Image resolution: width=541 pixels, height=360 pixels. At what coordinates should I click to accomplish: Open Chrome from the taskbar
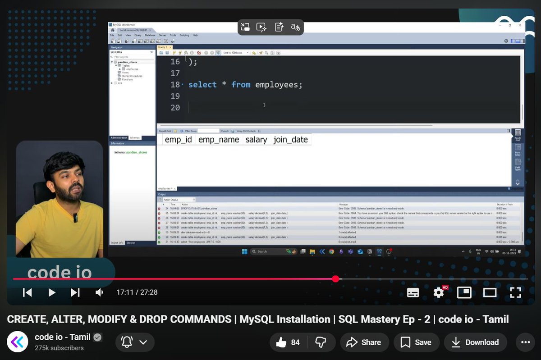pyautogui.click(x=331, y=251)
